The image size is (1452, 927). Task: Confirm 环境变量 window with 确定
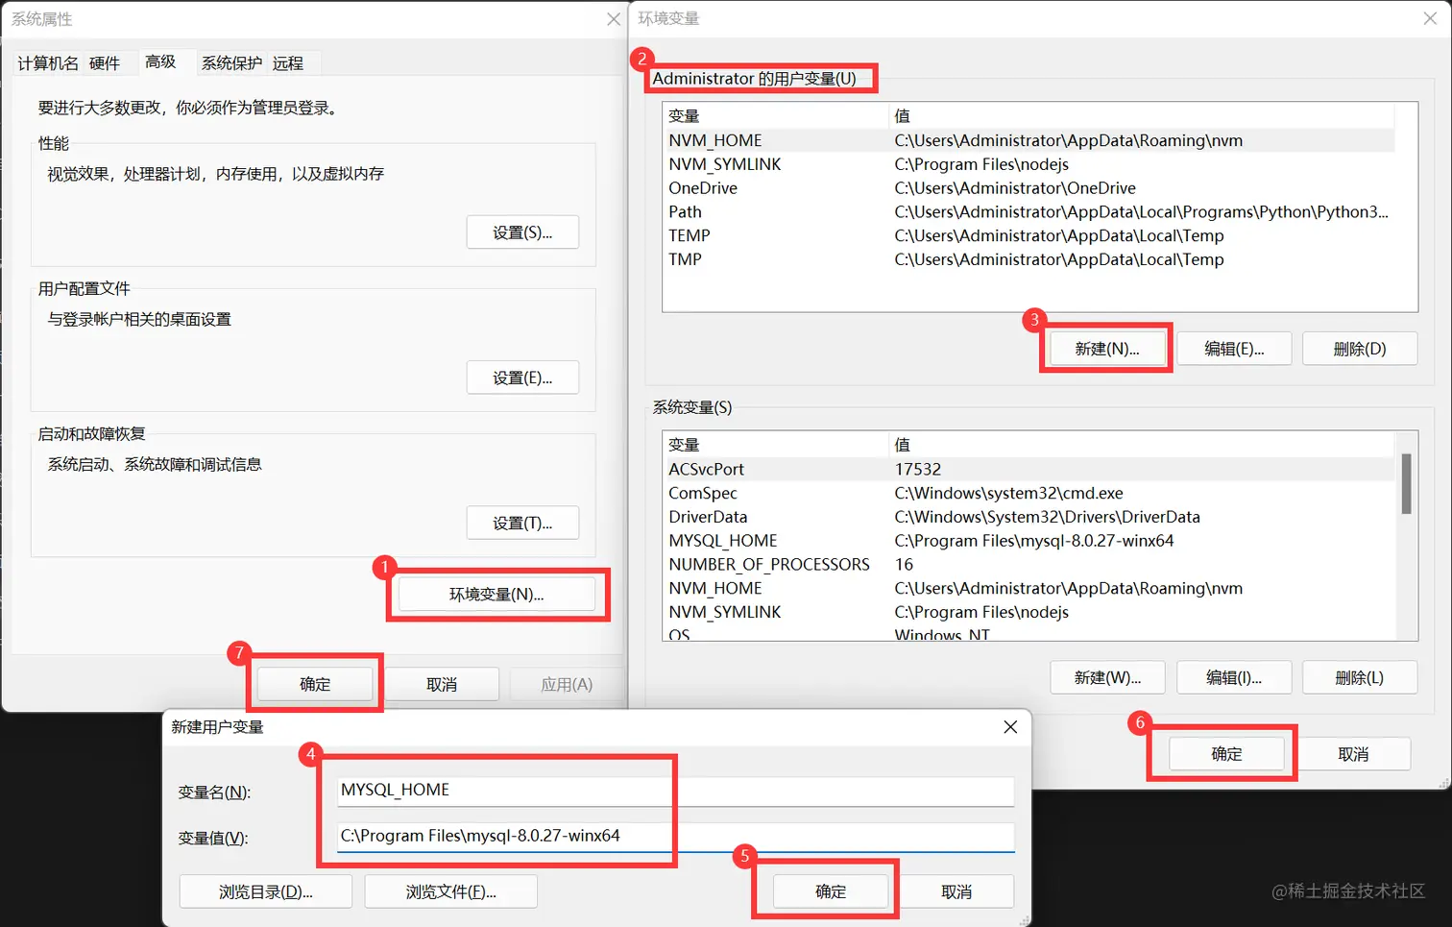1226,754
